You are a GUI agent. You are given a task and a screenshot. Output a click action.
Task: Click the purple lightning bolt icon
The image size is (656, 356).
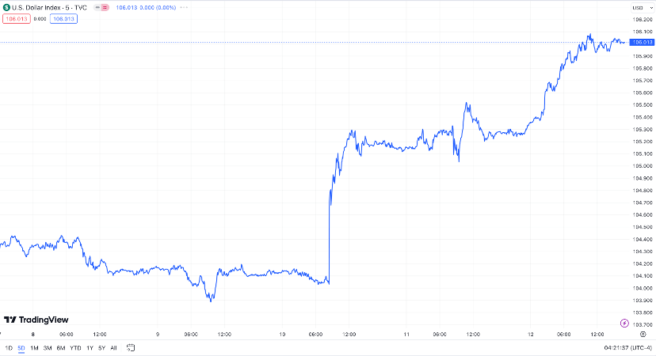tap(626, 323)
